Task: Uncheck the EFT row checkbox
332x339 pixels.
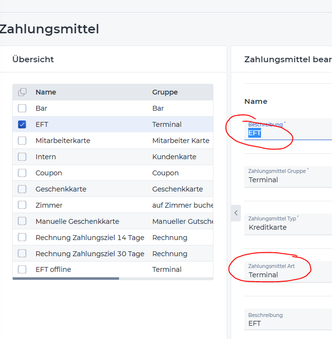Action: pos(22,124)
